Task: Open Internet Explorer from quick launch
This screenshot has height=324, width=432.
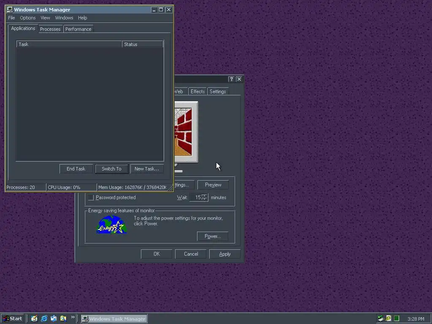Action: point(44,319)
